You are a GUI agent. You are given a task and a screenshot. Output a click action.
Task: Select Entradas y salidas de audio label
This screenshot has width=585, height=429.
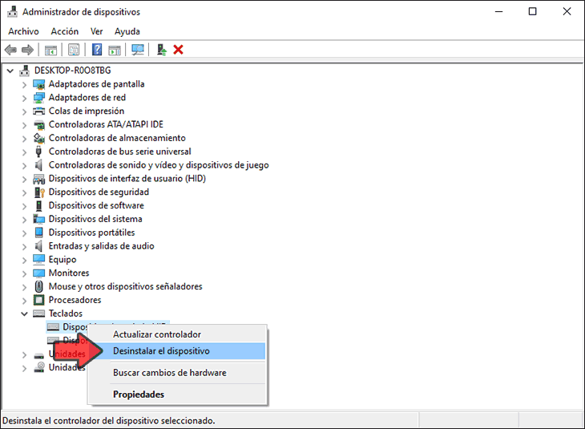(102, 246)
